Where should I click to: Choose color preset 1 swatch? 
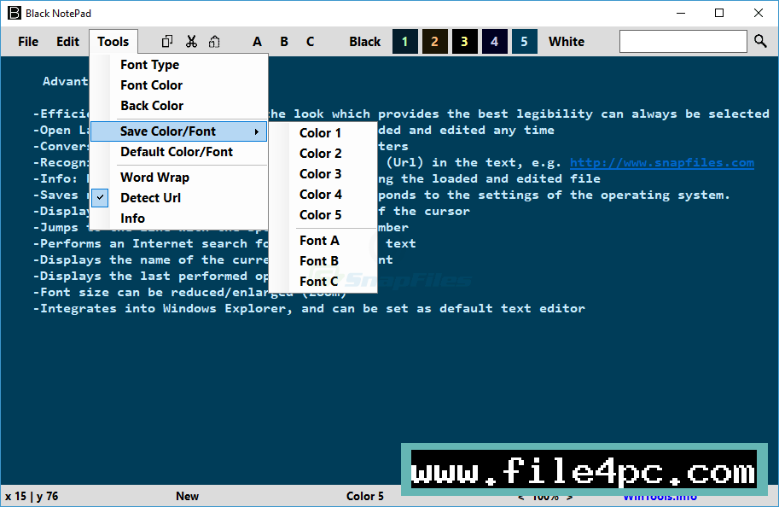tap(405, 41)
